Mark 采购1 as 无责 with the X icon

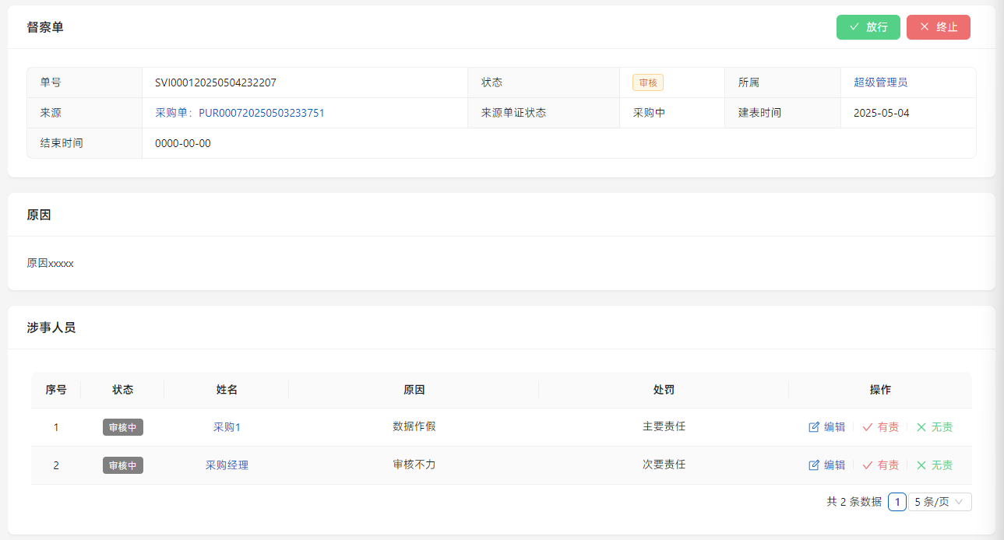921,427
